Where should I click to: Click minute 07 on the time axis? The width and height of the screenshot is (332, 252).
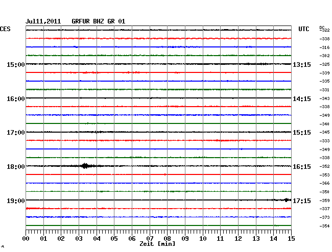(x=150, y=239)
